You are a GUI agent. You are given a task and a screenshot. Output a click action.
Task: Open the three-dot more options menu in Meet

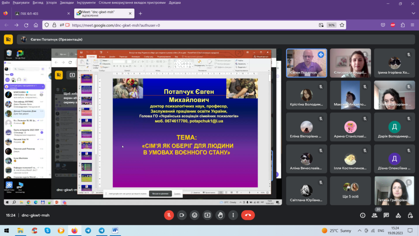coord(233,215)
